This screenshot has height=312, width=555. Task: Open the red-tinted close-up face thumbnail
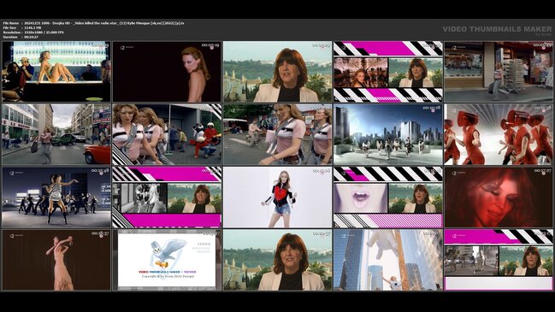pyautogui.click(x=499, y=197)
